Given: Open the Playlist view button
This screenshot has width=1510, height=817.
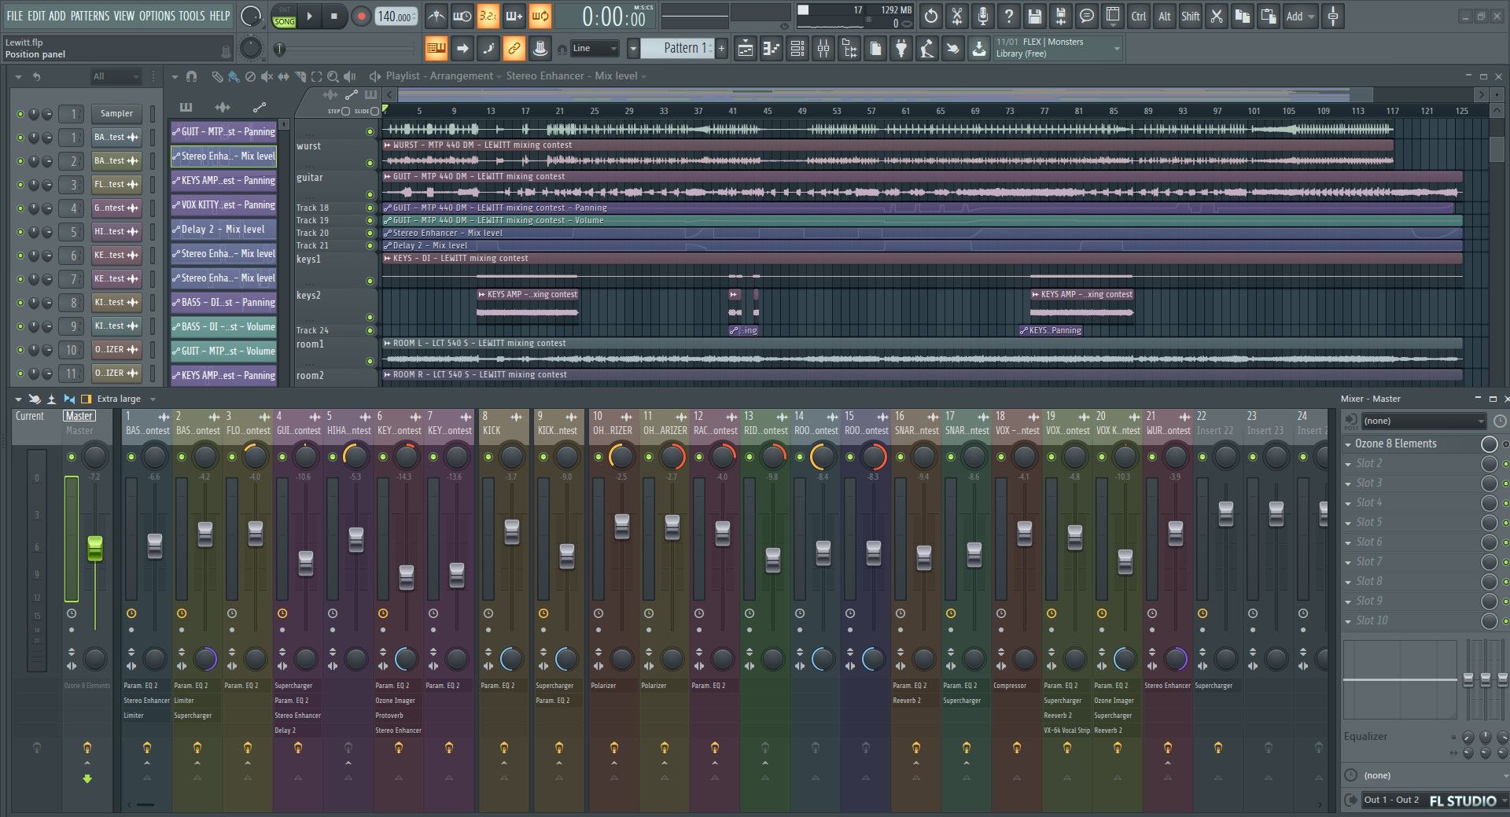Looking at the screenshot, I should click(x=746, y=49).
